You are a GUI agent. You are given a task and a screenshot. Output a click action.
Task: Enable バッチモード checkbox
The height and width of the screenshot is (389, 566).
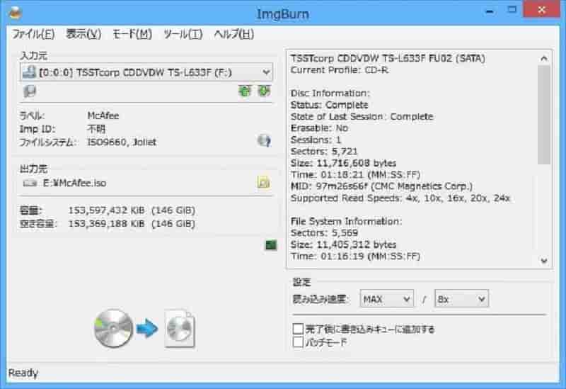[x=298, y=342]
